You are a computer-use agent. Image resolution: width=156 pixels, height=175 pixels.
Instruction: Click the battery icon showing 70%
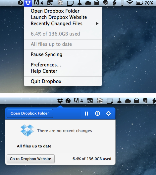(139, 3)
